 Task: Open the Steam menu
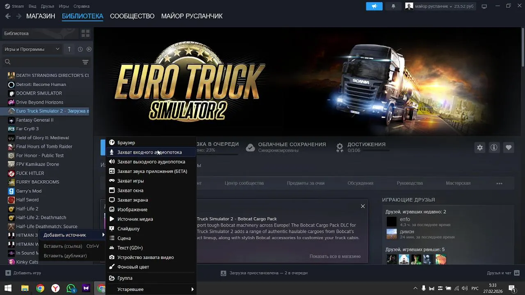(x=14, y=6)
